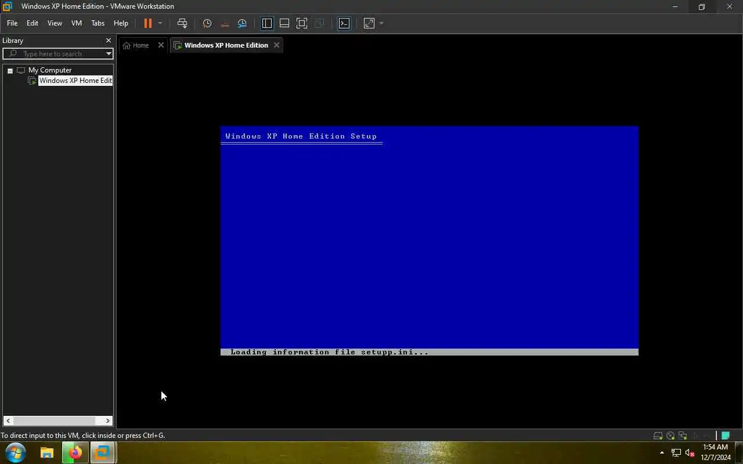
Task: Click the VMware Workstation title bar icon
Action: [7, 6]
